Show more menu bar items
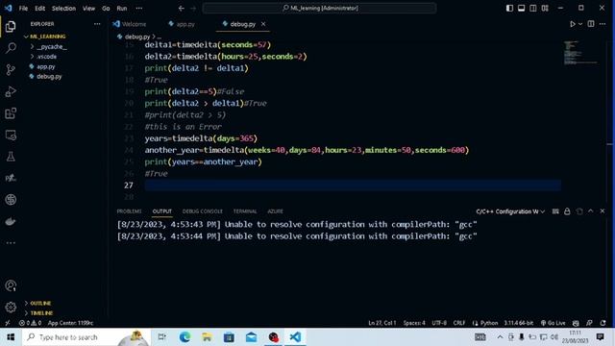The image size is (615, 346). (x=139, y=9)
